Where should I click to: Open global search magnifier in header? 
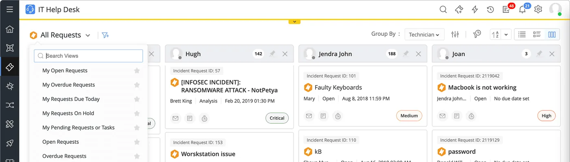(443, 9)
